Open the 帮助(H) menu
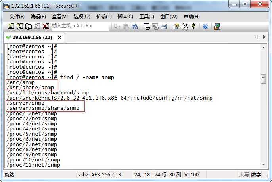This screenshot has height=182, width=272. tap(192, 17)
